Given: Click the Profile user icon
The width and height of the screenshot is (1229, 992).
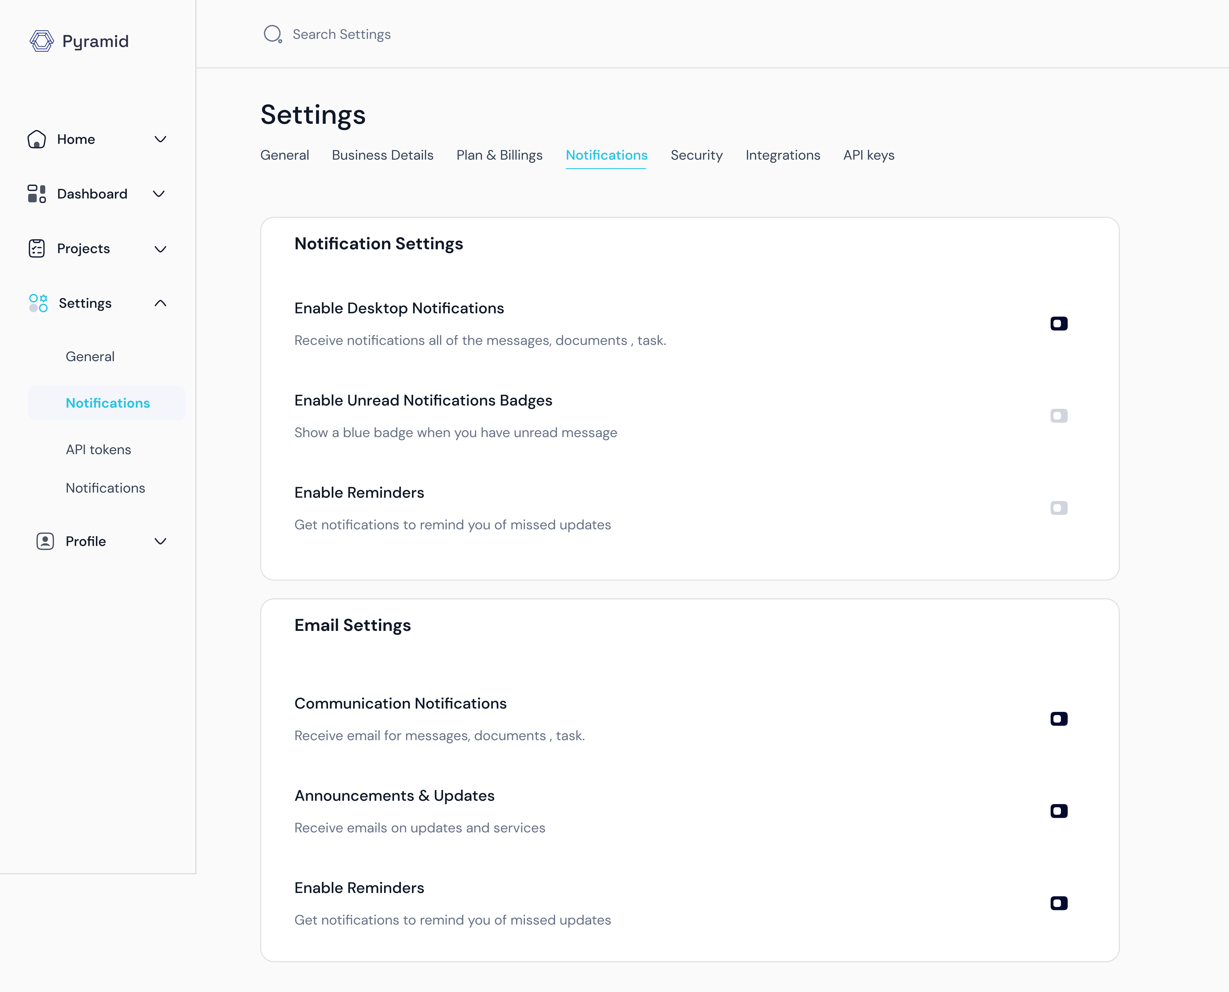Looking at the screenshot, I should (45, 541).
